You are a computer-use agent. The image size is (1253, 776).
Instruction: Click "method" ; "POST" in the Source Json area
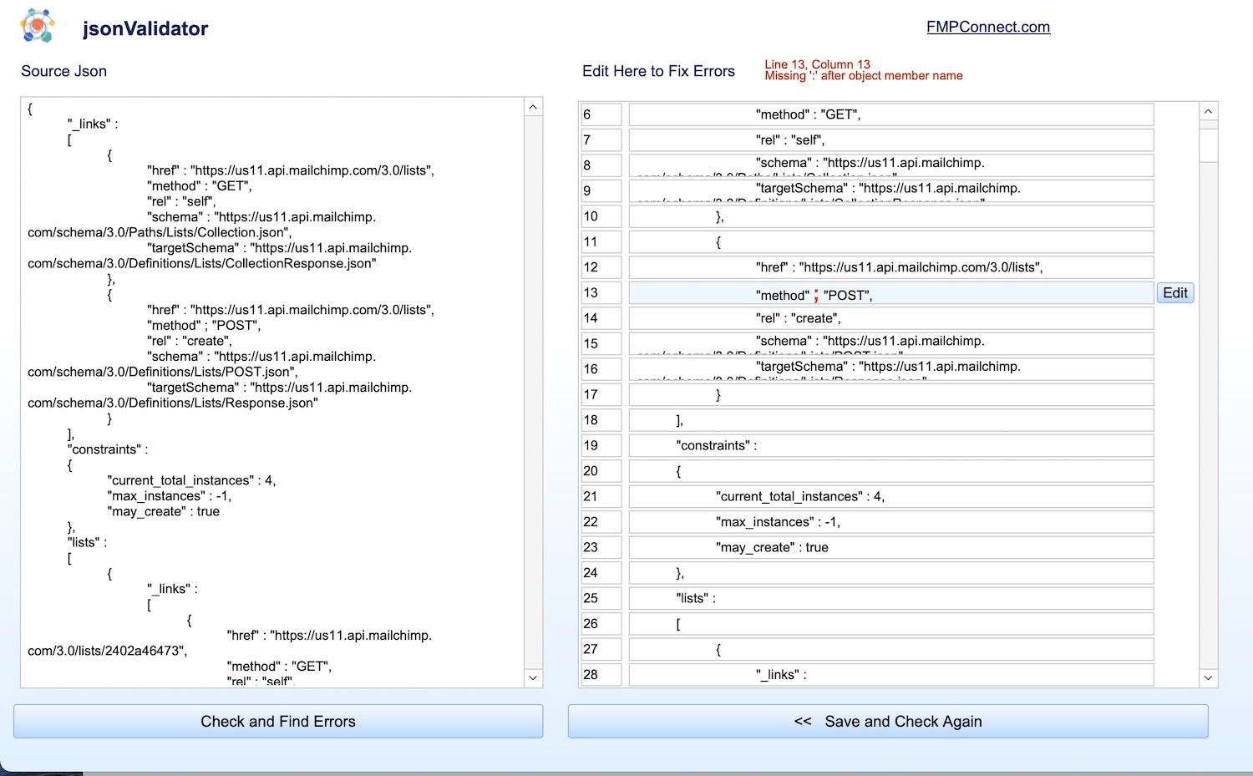click(x=204, y=326)
